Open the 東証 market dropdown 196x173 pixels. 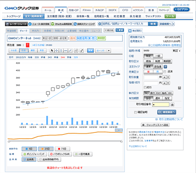click(x=177, y=51)
